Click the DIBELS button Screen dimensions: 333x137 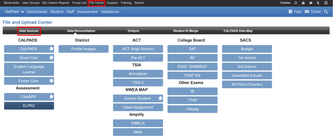(138, 123)
